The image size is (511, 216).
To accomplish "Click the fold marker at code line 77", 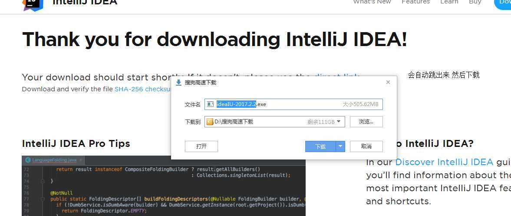I will (x=43, y=199).
